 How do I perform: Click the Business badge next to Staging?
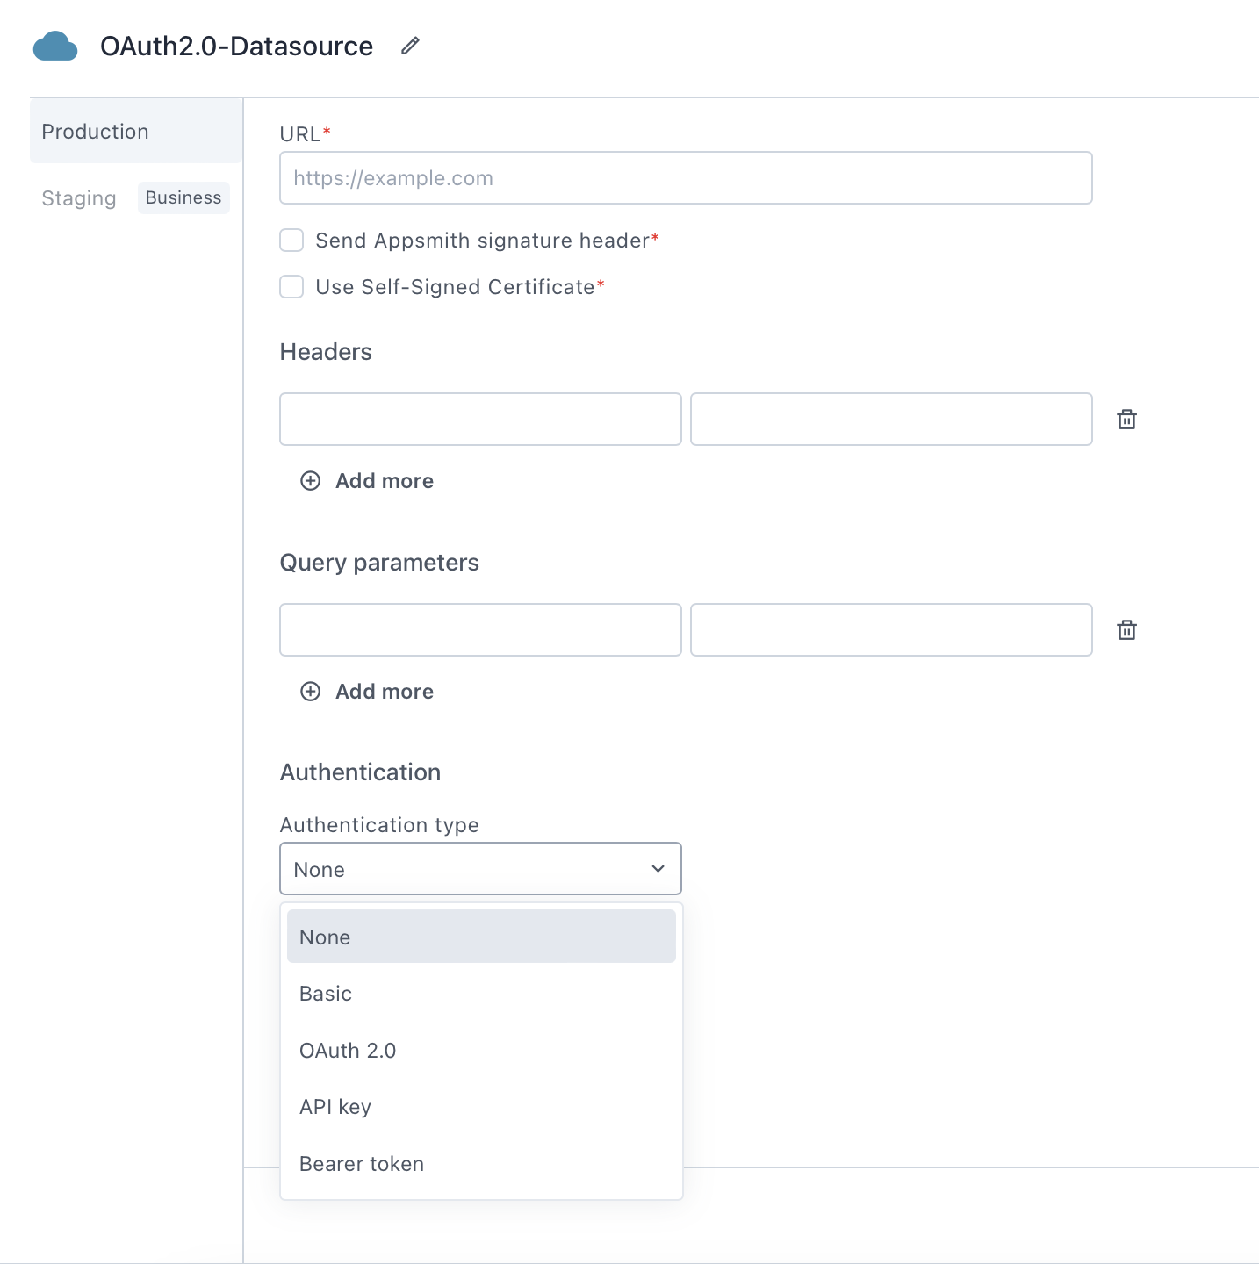[183, 197]
